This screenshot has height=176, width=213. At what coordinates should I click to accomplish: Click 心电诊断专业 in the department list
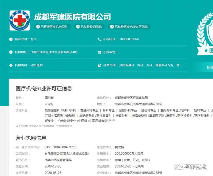point(67,120)
